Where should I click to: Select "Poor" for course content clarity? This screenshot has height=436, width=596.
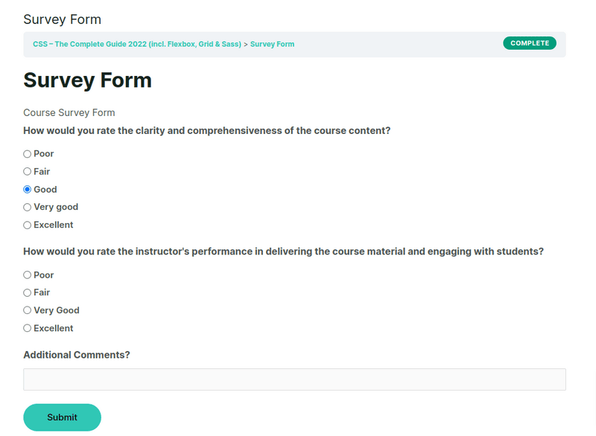(27, 153)
